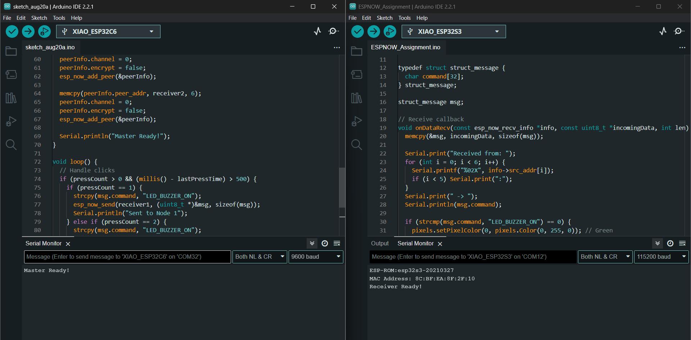Close Serial Monitor tab in ESPNOW_Assignment window
The image size is (691, 340).
[x=440, y=244]
